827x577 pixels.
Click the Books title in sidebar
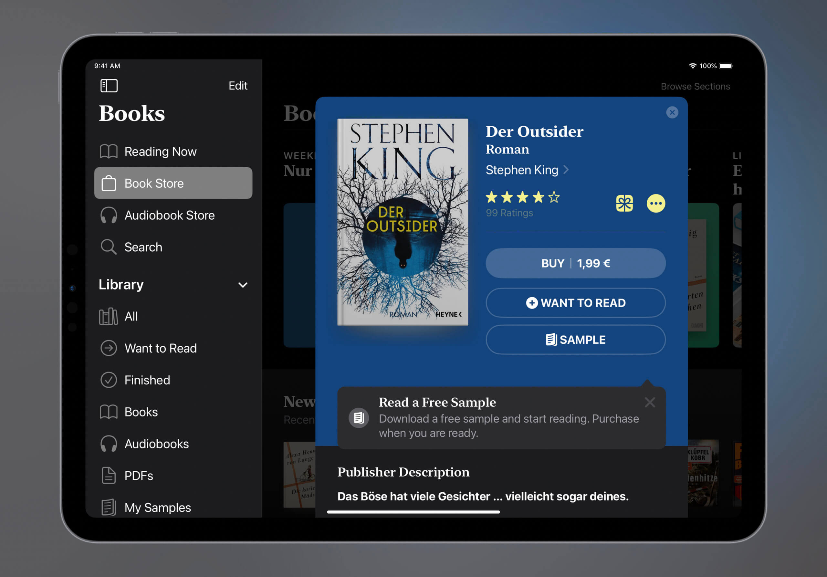(132, 113)
